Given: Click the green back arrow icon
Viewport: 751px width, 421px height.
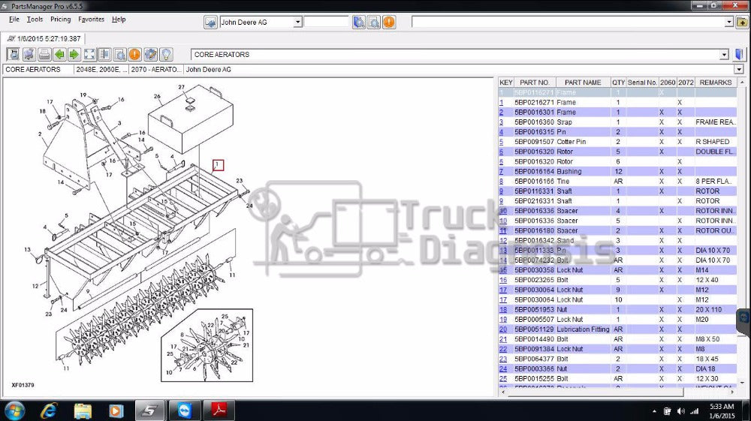Looking at the screenshot, I should (x=59, y=54).
